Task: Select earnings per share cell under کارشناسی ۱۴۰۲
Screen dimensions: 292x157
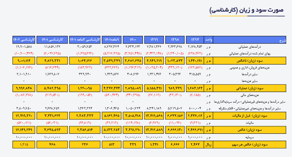Action: (23, 144)
